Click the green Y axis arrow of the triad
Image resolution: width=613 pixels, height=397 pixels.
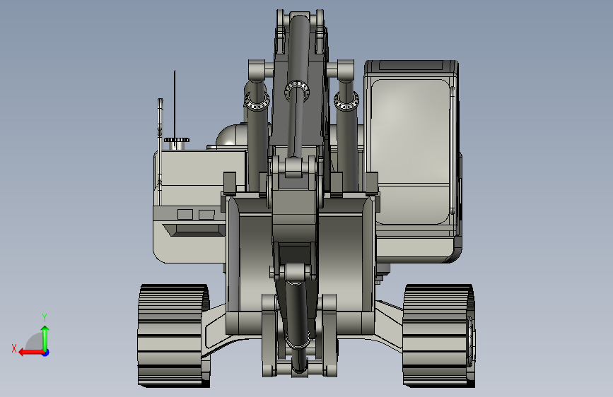(45, 338)
